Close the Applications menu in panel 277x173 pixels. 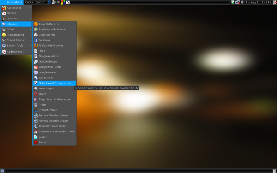click(x=12, y=2)
